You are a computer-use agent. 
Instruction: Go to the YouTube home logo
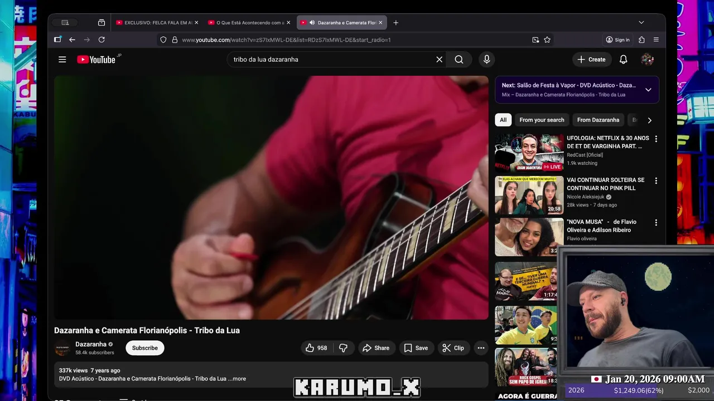pyautogui.click(x=96, y=60)
